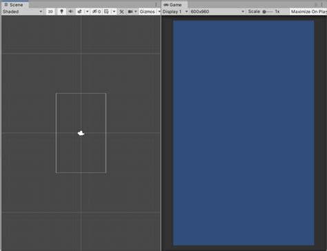Toggle Maximize On Play button
The image size is (327, 251).
308,12
